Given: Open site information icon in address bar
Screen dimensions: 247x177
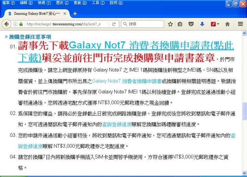Looking at the screenshot, I should [x=15, y=24].
